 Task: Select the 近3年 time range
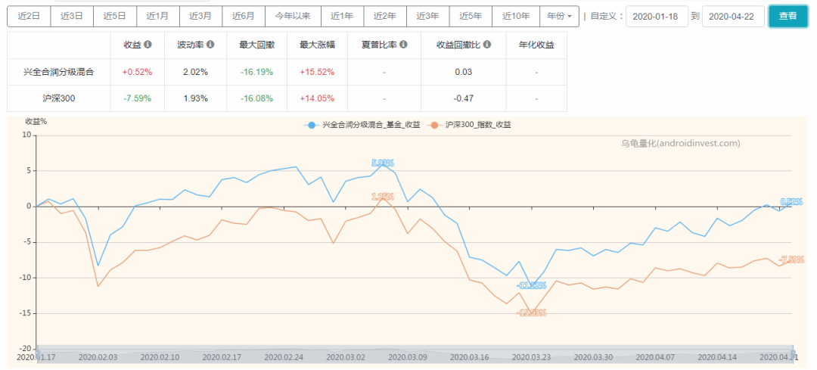click(427, 16)
